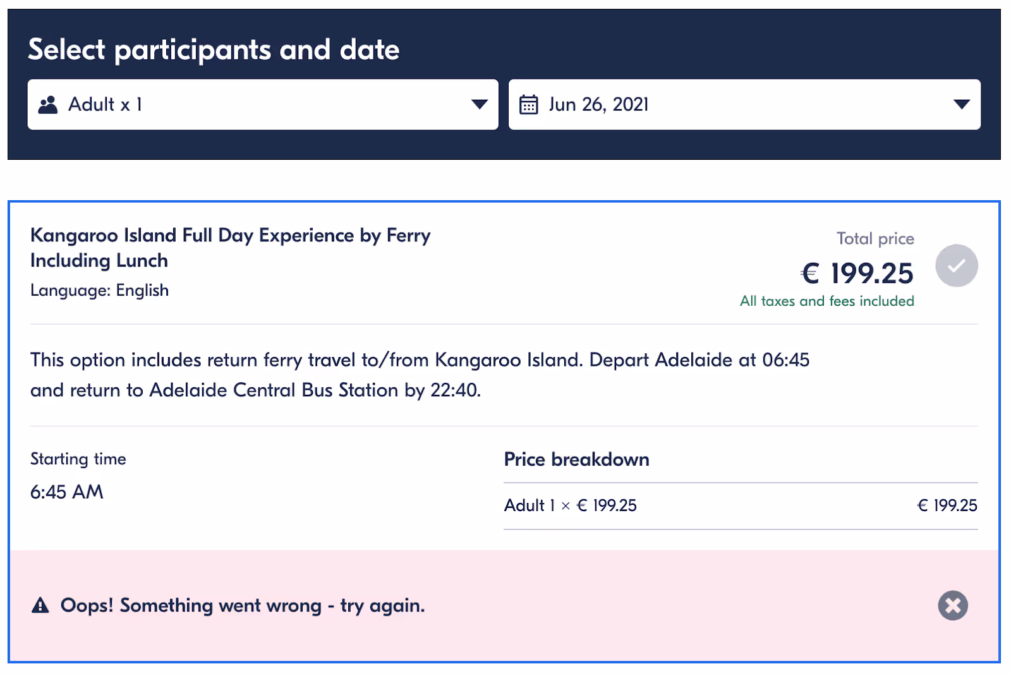Dismiss the error message with X icon
Image resolution: width=1011 pixels, height=676 pixels.
coord(953,605)
